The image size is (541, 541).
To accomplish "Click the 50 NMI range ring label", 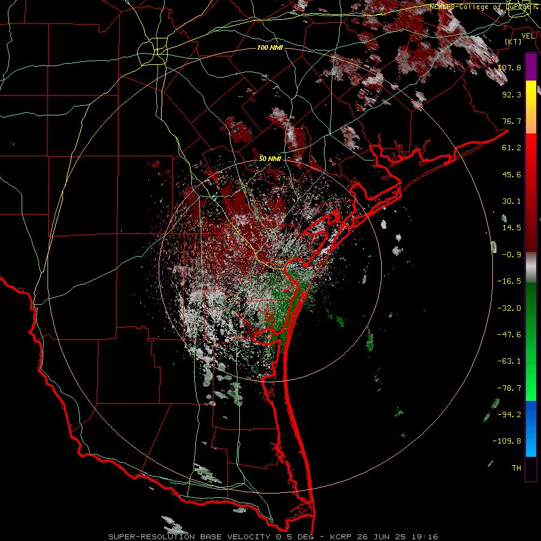I will point(270,159).
